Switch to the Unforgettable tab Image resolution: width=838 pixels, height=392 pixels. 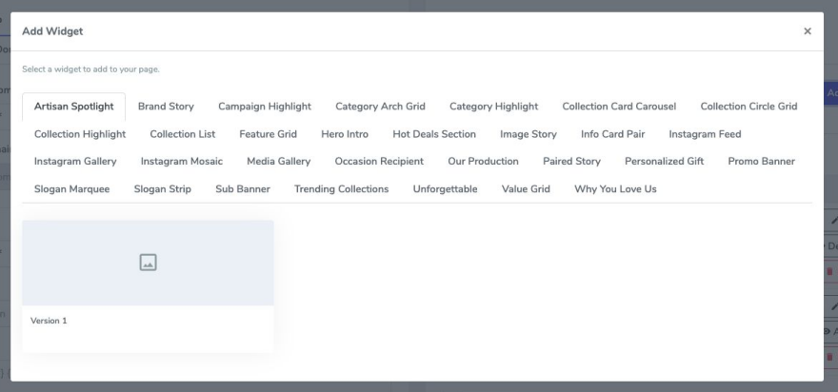click(x=446, y=189)
